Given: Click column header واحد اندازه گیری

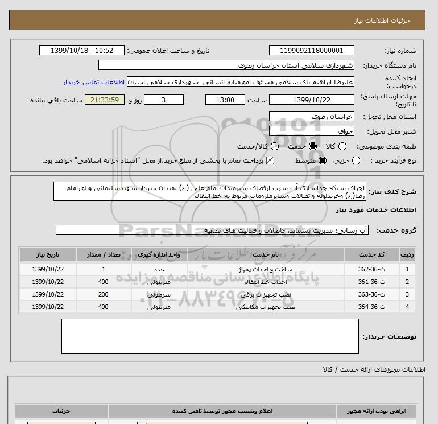Looking at the screenshot, I should click(159, 254).
